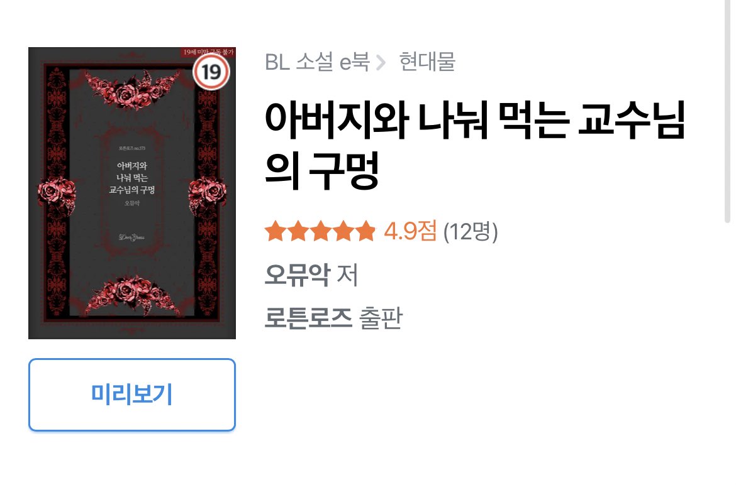The width and height of the screenshot is (736, 485).
Task: Click the second orange rating star
Action: (298, 231)
